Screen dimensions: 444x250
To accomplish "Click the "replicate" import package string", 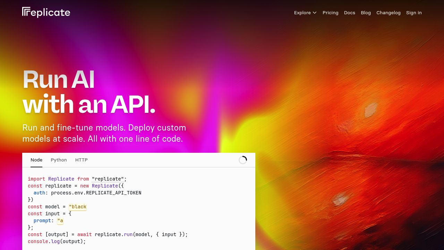I will [x=108, y=179].
